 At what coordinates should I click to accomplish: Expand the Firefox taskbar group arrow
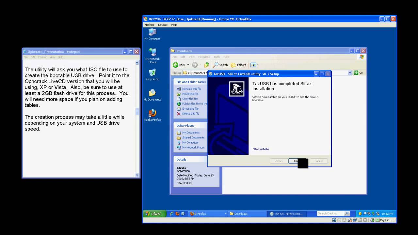pyautogui.click(x=226, y=214)
